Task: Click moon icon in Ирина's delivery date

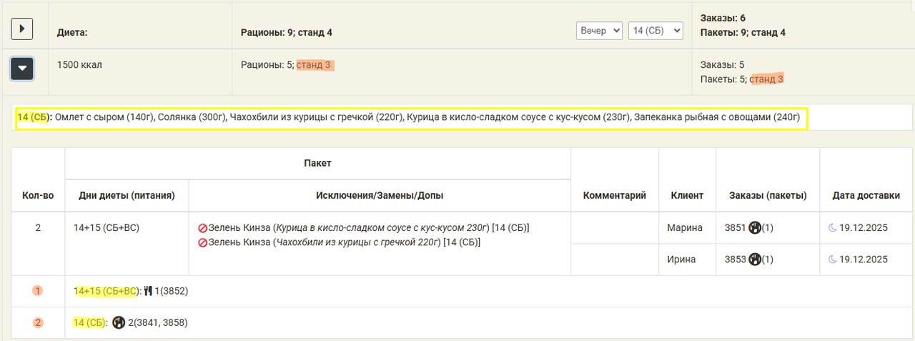Action: coord(832,260)
